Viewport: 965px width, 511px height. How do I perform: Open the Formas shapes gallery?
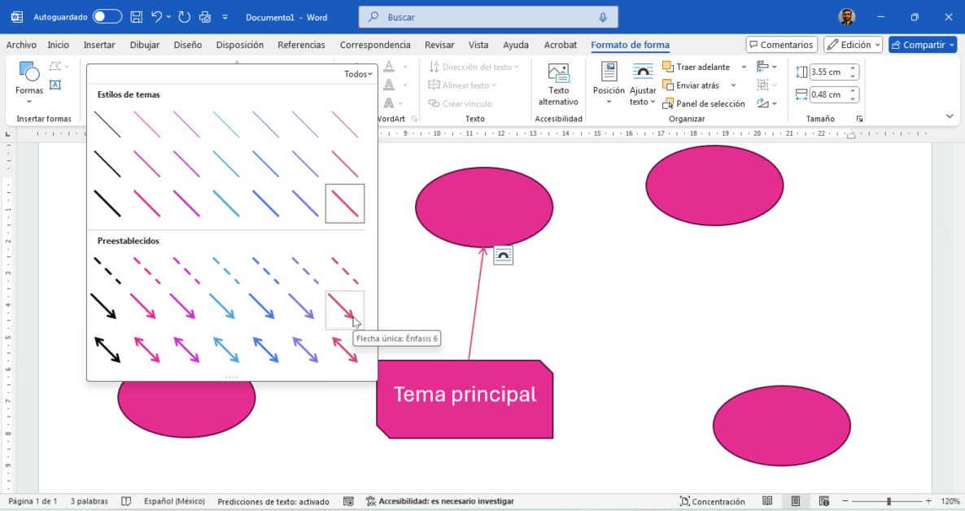[x=29, y=80]
